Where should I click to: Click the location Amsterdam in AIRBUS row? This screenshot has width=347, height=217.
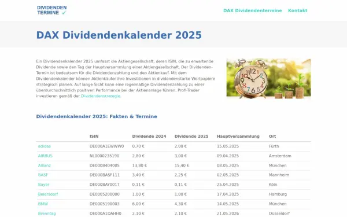point(280,156)
